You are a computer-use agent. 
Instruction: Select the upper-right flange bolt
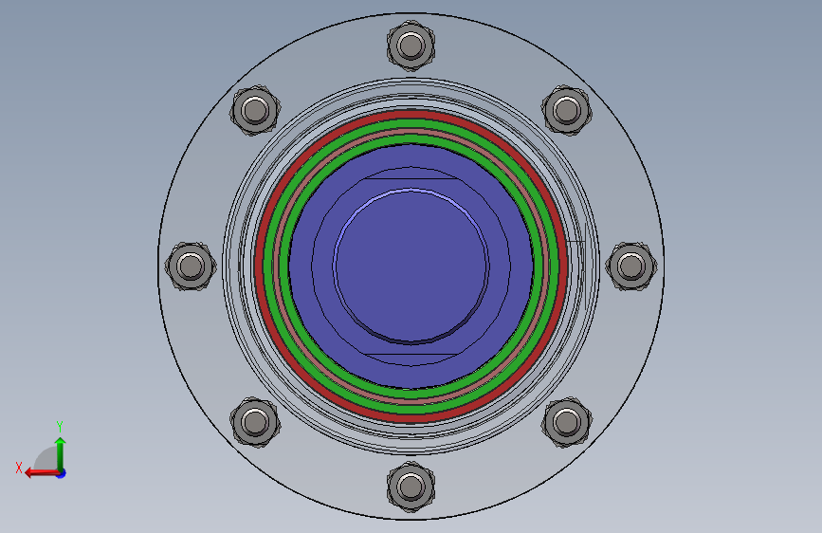tap(567, 110)
